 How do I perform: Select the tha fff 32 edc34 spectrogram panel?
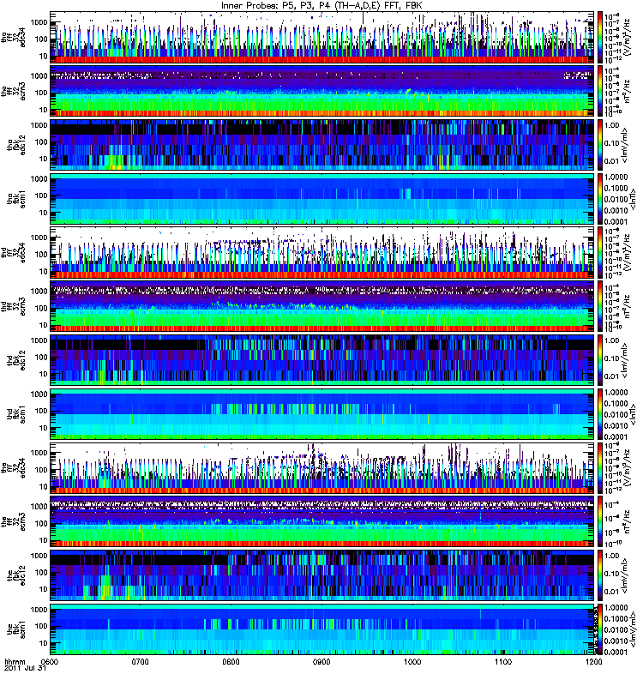(322, 37)
